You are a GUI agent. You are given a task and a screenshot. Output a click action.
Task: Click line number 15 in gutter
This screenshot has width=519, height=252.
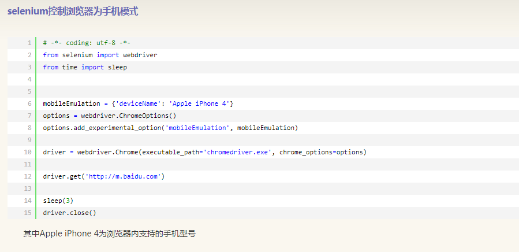[x=28, y=213]
